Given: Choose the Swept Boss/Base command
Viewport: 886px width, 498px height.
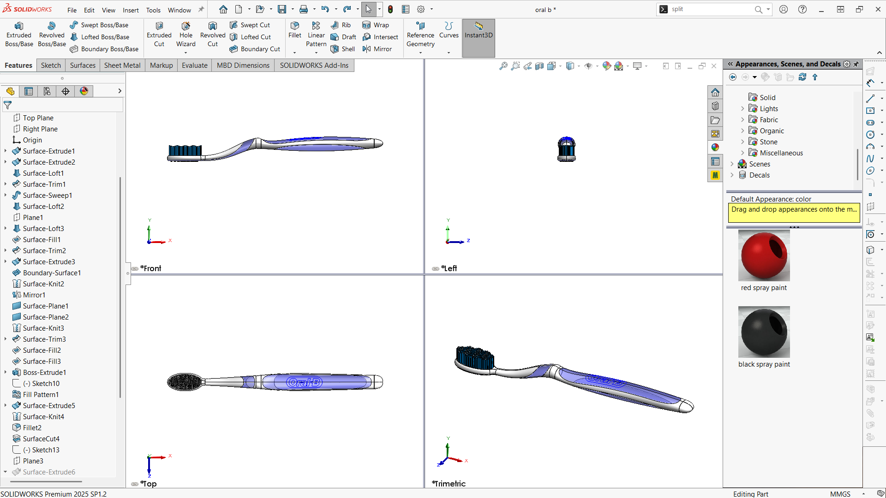Looking at the screenshot, I should [x=99, y=25].
